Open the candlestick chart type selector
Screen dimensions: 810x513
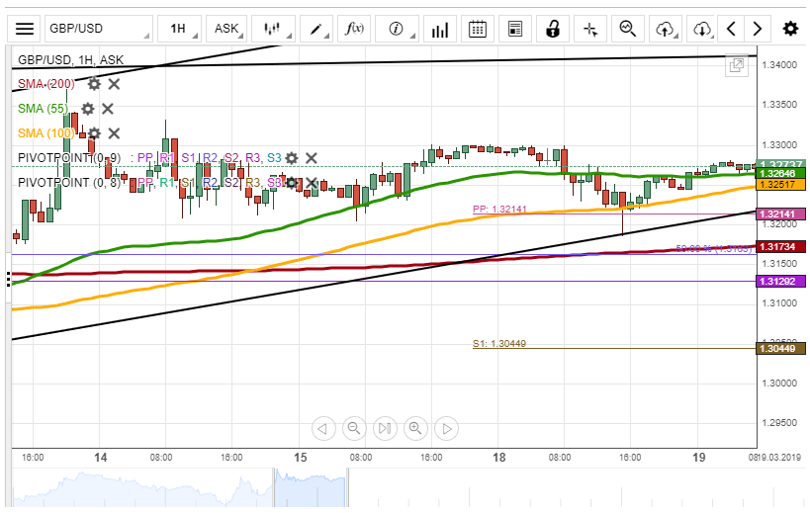[x=277, y=29]
